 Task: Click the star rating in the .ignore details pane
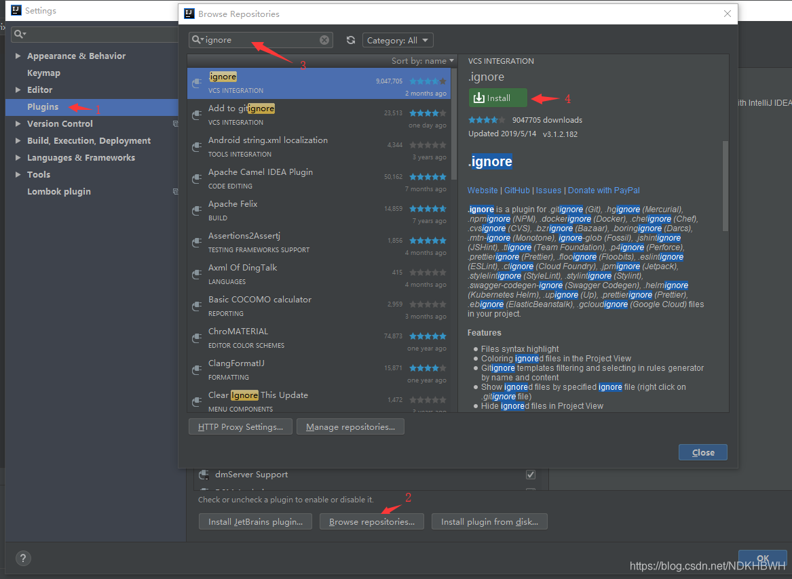point(487,119)
